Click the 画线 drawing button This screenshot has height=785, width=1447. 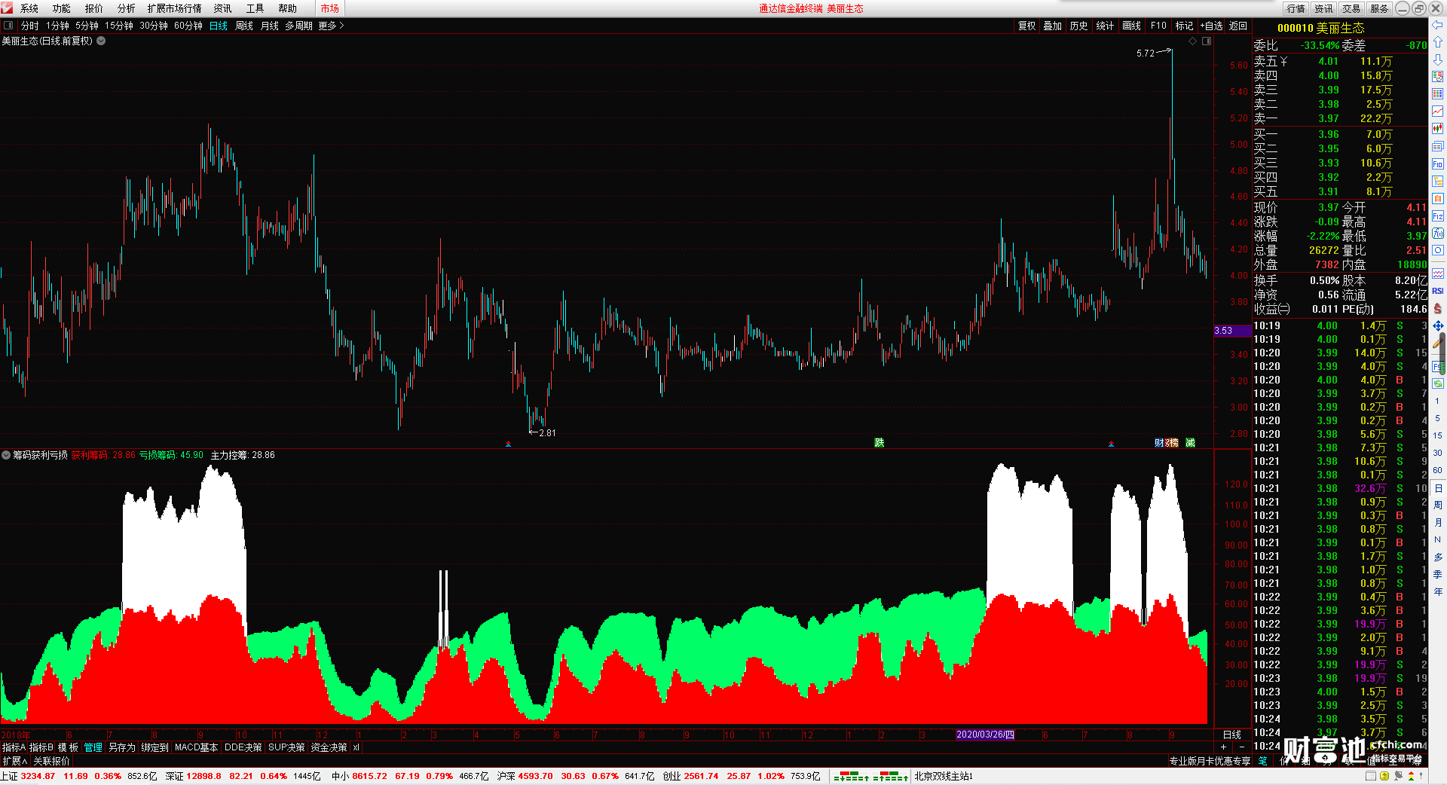click(1131, 26)
